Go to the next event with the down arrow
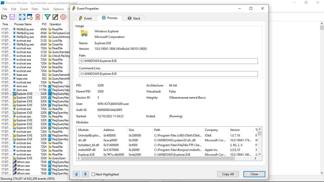This screenshot has height=182, width=324. click(85, 174)
